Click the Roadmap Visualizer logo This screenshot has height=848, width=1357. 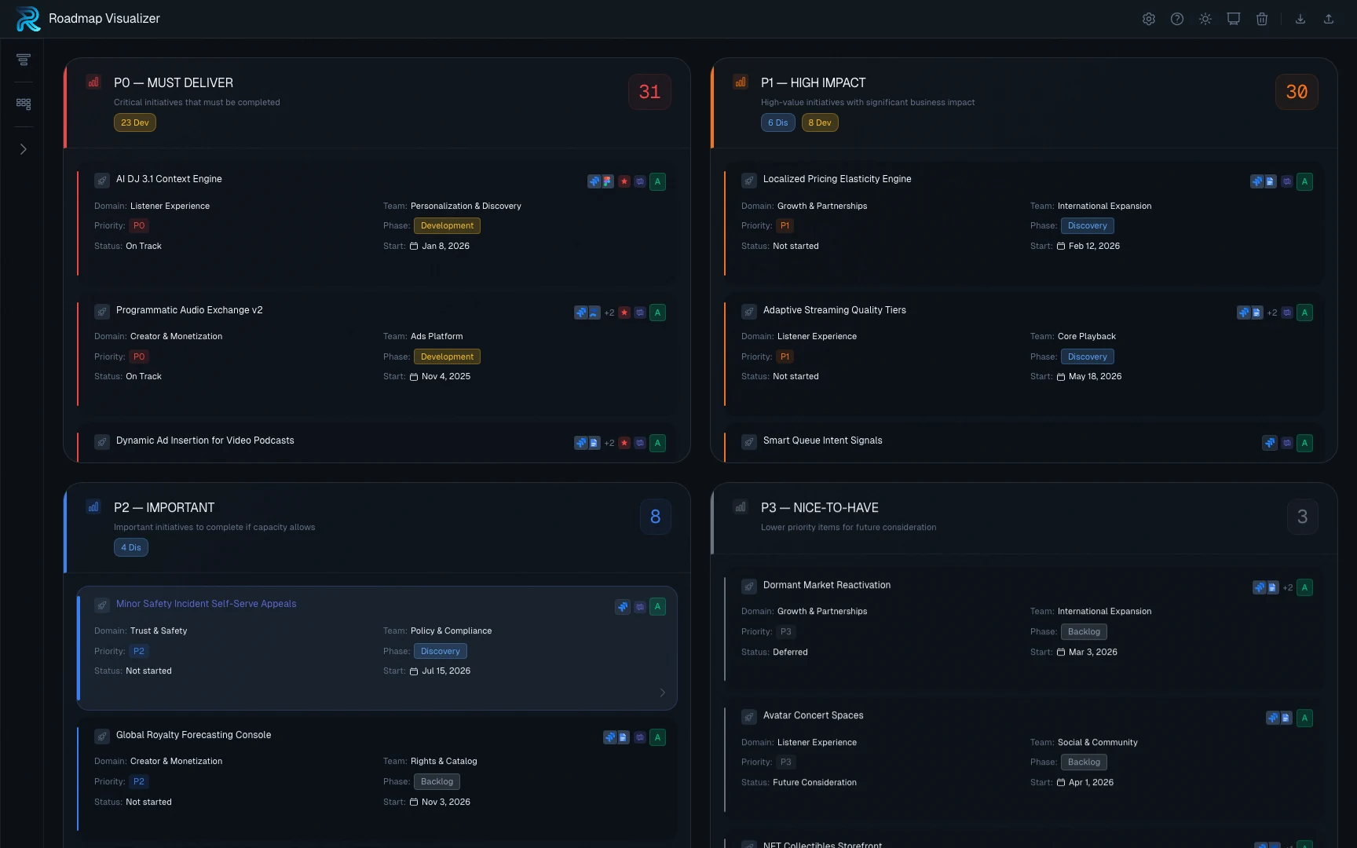[x=28, y=19]
